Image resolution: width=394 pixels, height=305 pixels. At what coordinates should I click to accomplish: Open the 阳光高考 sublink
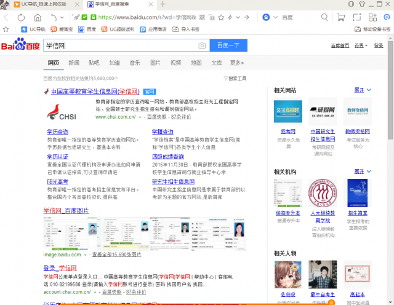click(x=57, y=181)
